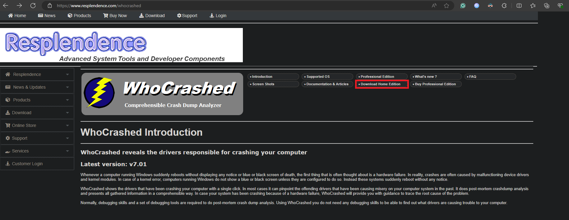Open Browser essentials heart icon
Viewport: 569px width, 220px height.
coord(560,6)
